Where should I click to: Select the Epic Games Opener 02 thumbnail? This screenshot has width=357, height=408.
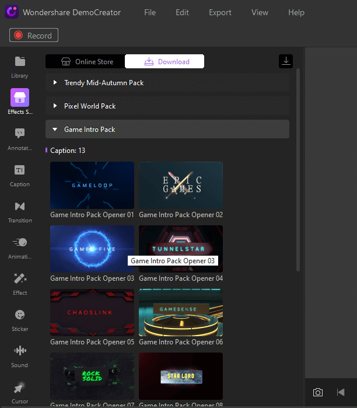pyautogui.click(x=181, y=185)
